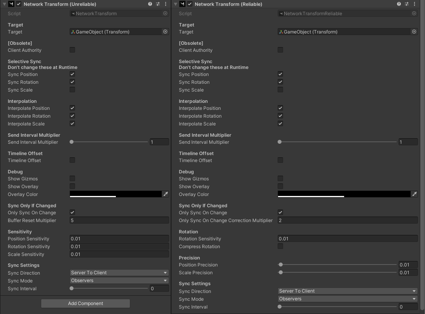Open Sync Direction dropdown in Unreliable panel

[119, 273]
